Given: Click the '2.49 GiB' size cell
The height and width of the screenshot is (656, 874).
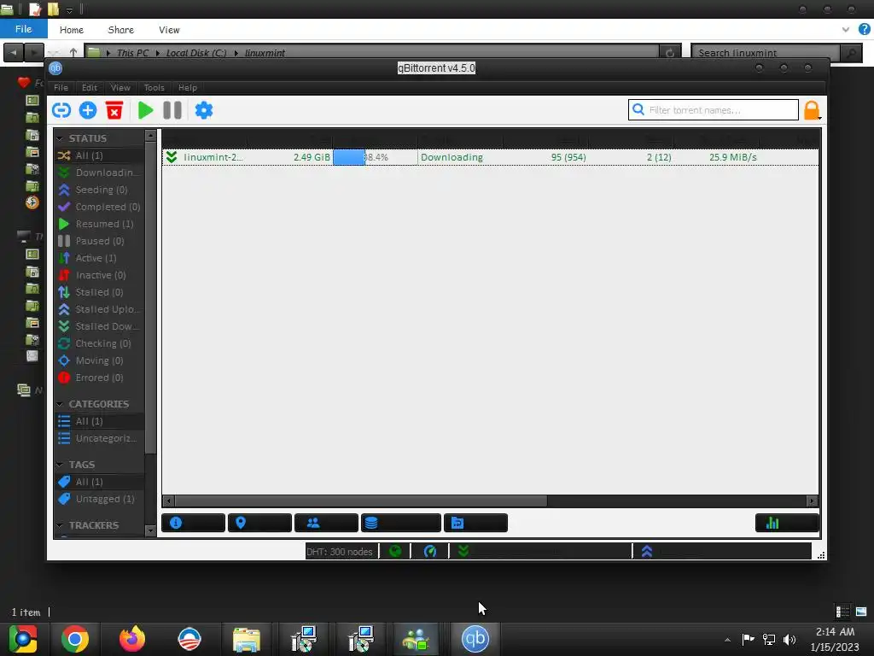Looking at the screenshot, I should [312, 157].
